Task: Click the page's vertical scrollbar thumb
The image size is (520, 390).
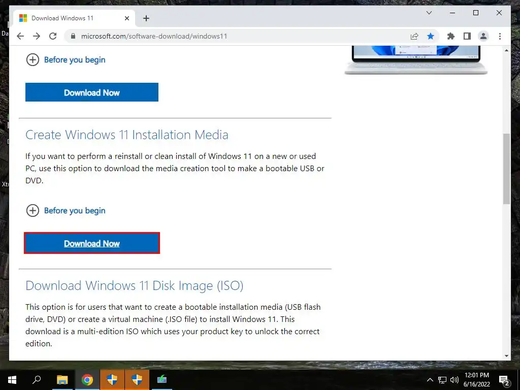Action: click(506, 169)
